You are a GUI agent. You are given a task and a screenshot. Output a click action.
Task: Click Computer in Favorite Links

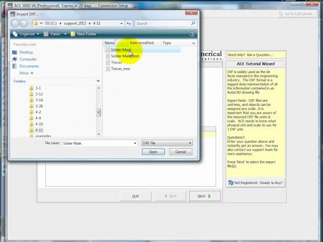pos(28,59)
